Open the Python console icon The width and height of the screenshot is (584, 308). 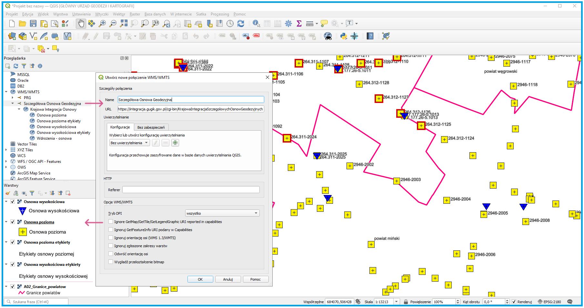pyautogui.click(x=344, y=36)
